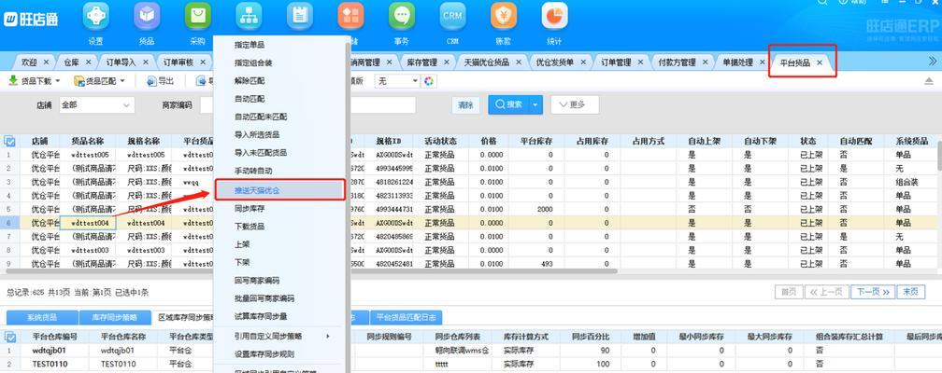The width and height of the screenshot is (942, 373).
Task: Collapse the search panel with up-arrow icon
Action: click(x=929, y=81)
